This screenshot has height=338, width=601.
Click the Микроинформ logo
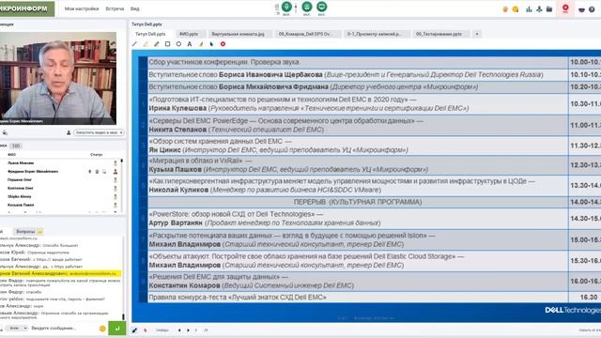[27, 8]
